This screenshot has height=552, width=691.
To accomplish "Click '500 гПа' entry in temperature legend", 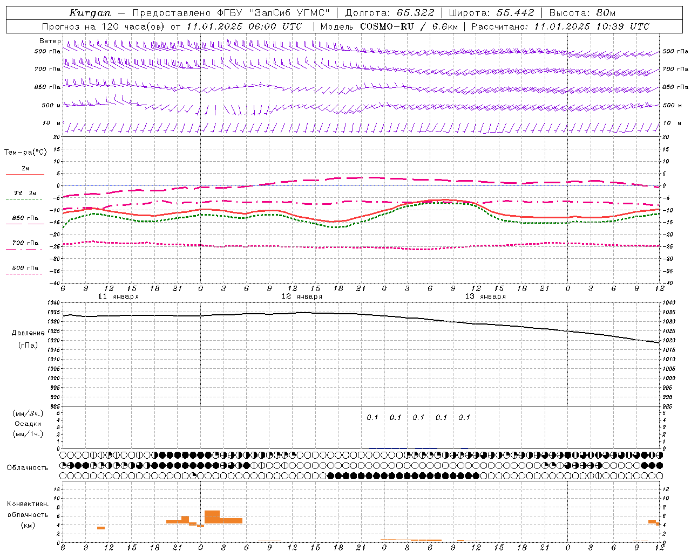I will click(25, 268).
